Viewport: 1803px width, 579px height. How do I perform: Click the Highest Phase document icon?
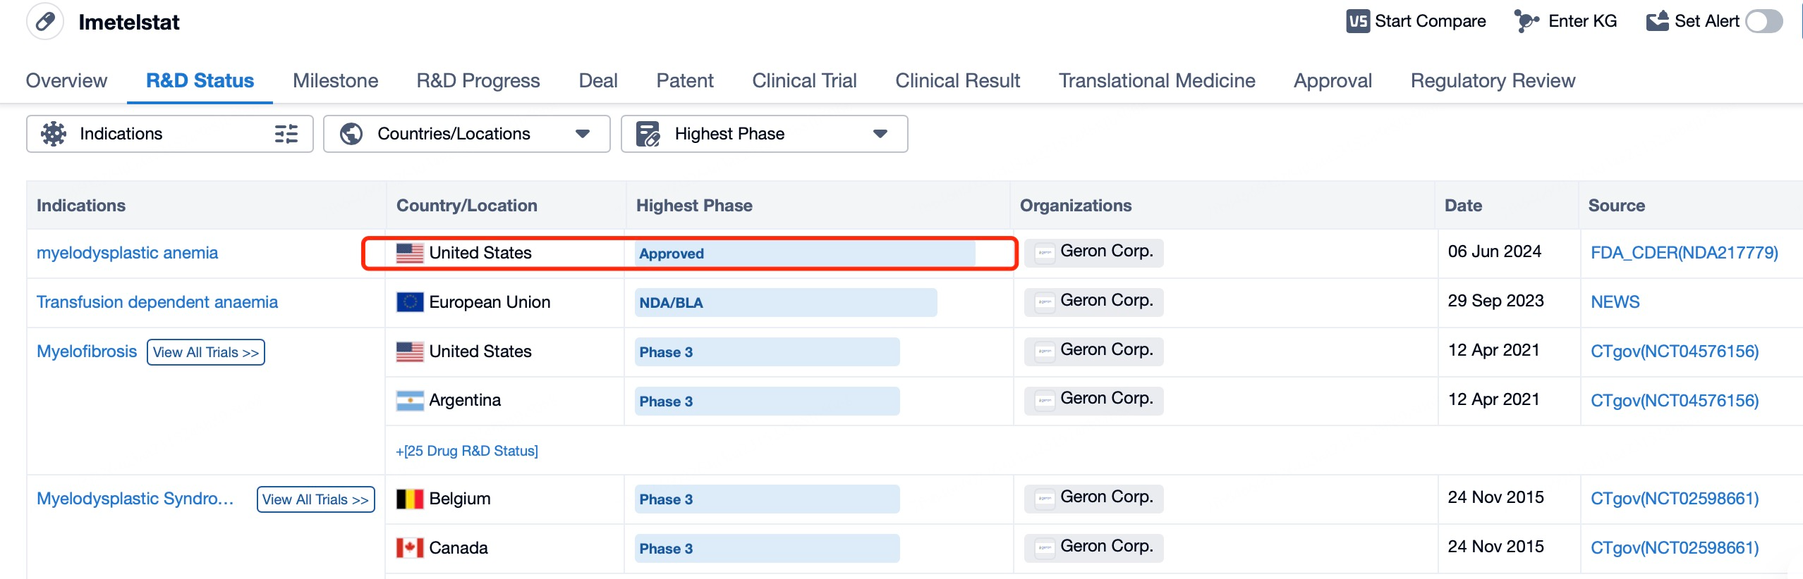point(648,134)
